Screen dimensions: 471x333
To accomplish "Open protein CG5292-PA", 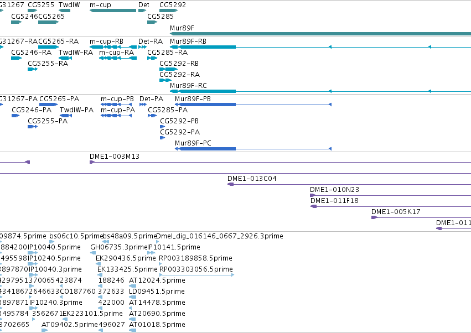I will coord(163,138).
